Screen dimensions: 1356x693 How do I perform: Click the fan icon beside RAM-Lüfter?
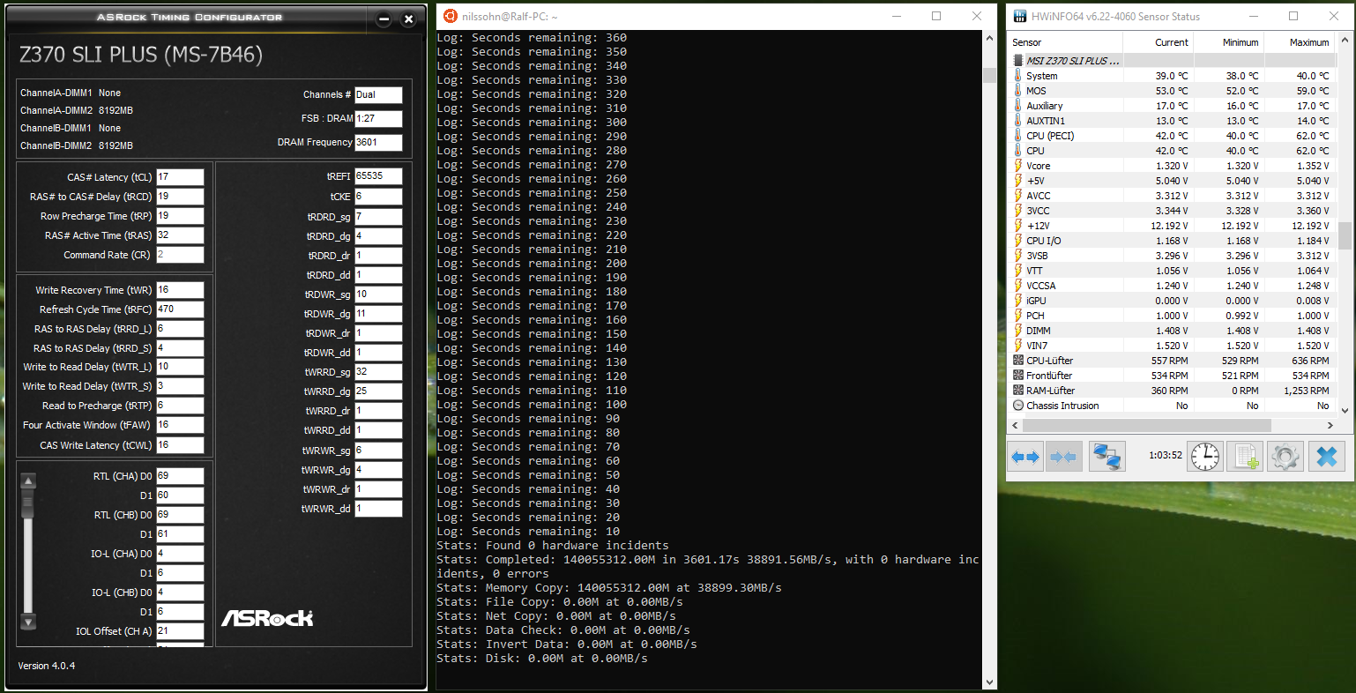pyautogui.click(x=1018, y=391)
